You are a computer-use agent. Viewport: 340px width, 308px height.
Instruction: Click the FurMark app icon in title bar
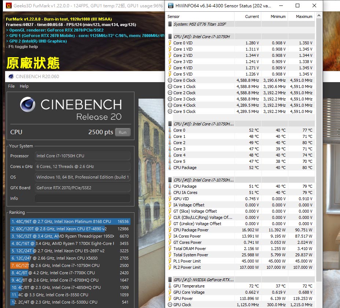click(x=9, y=5)
